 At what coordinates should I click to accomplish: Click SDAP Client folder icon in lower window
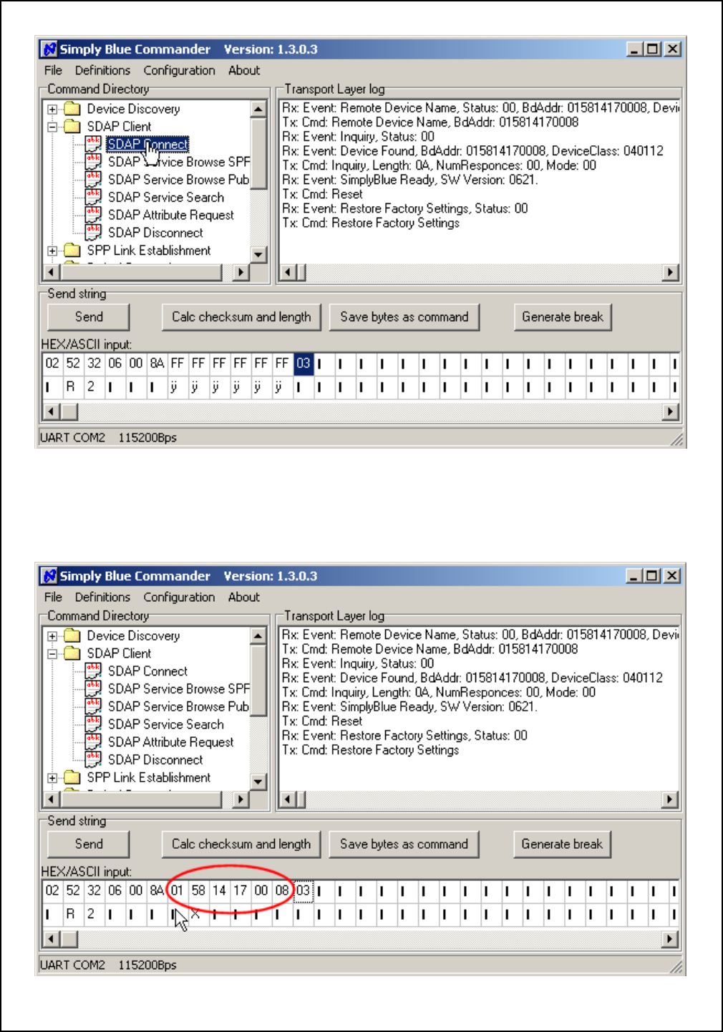(72, 653)
